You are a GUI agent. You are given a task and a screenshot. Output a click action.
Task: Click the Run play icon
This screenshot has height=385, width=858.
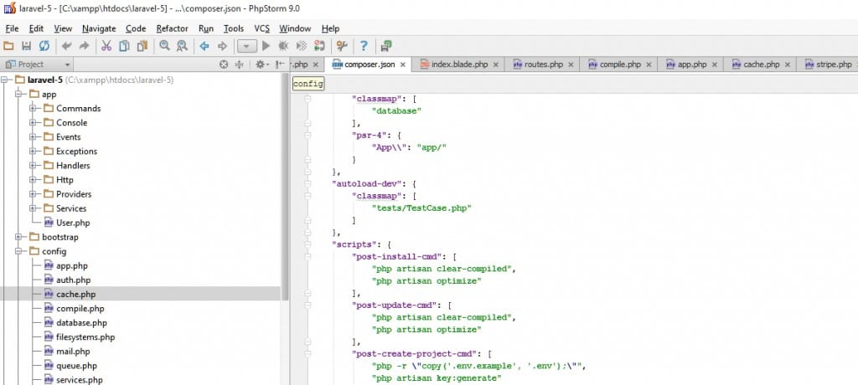pyautogui.click(x=266, y=46)
